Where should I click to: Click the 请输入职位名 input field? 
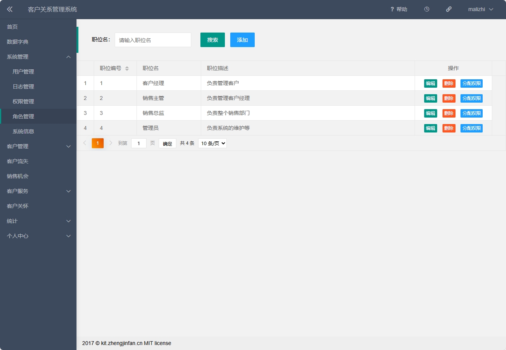[153, 39]
